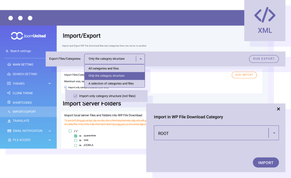
Task: Uncheck the .quarantine folder checkbox
Action: pyautogui.click(x=76, y=136)
